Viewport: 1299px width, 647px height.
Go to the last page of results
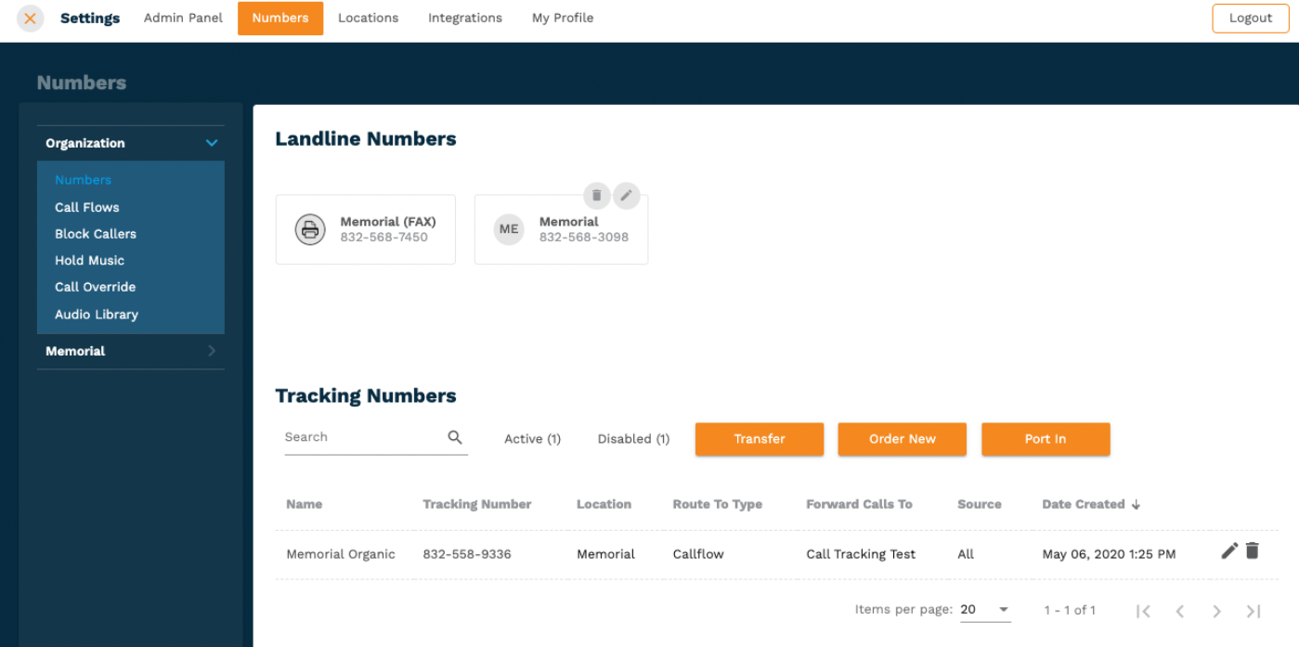(x=1254, y=611)
